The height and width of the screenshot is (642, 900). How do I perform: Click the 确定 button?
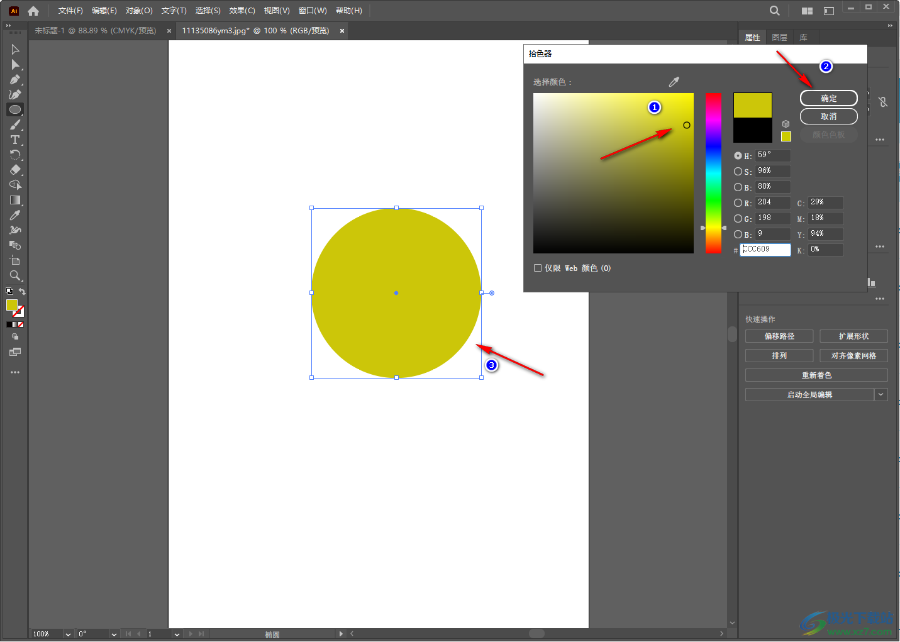pos(828,98)
